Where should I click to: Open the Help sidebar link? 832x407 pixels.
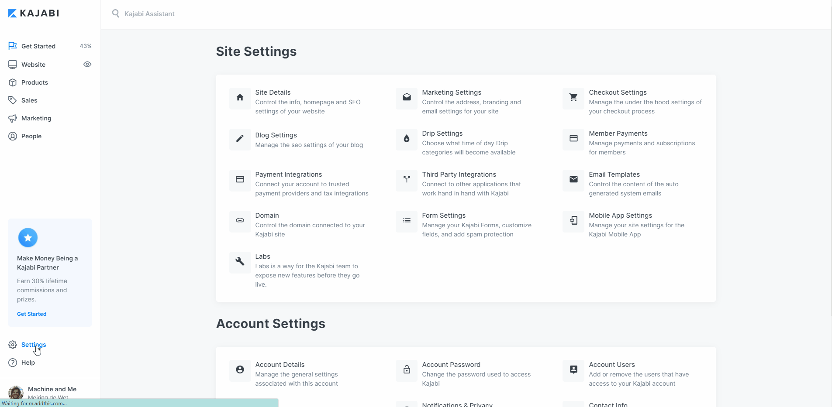tap(28, 363)
